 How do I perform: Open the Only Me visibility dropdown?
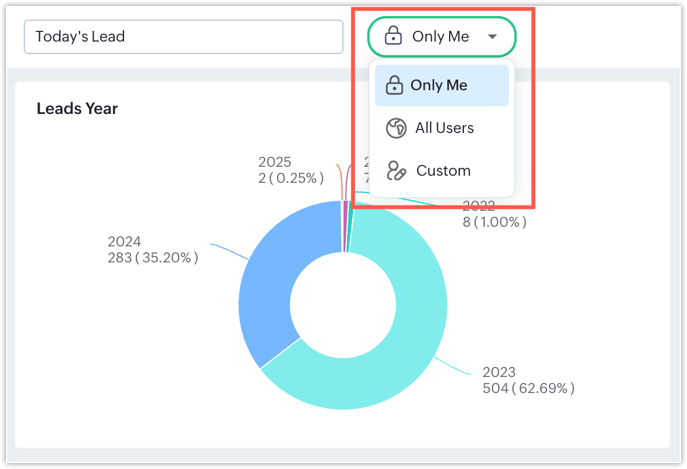[x=441, y=37]
